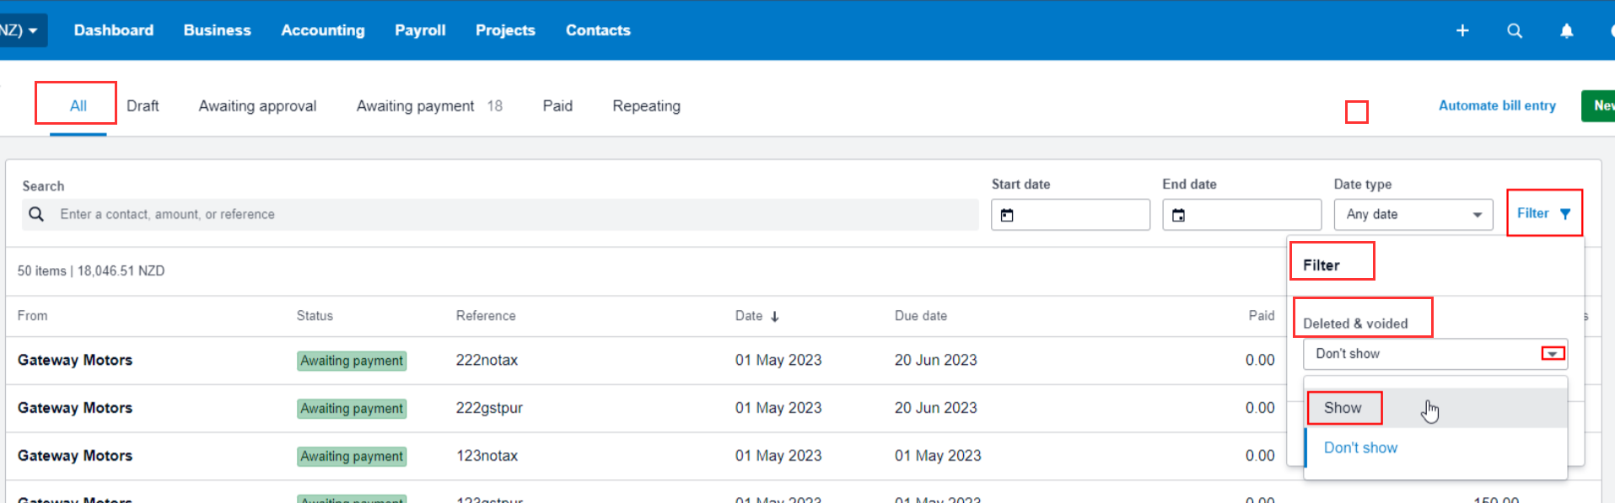
Task: Open the Projects menu
Action: point(505,30)
